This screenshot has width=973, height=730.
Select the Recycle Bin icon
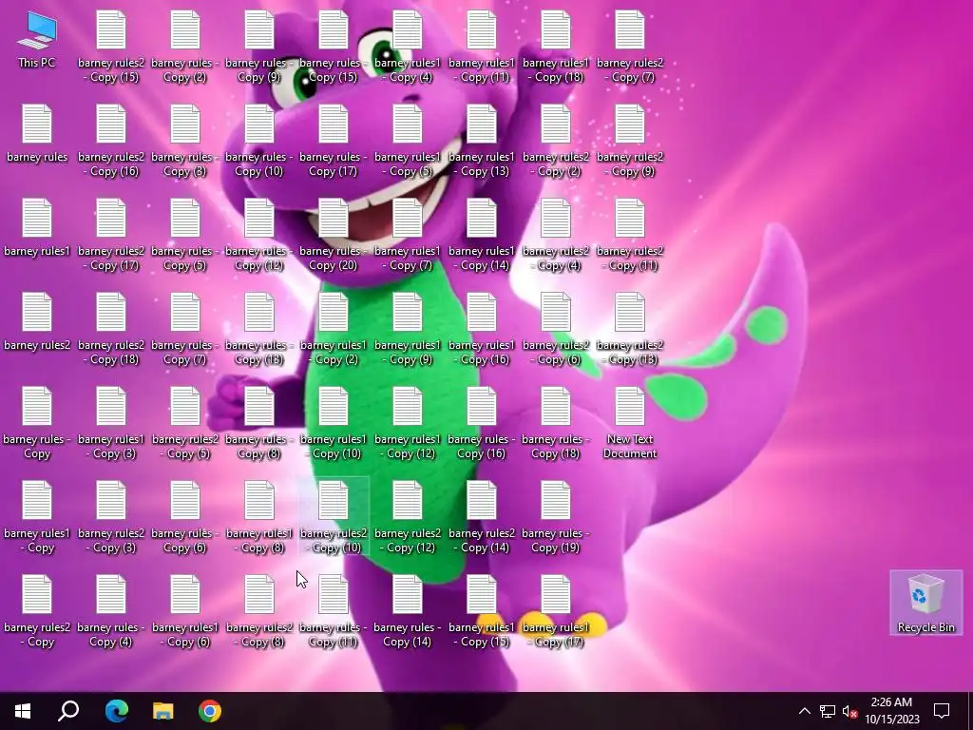coord(925,603)
